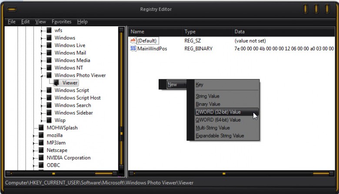Click tree pane scroll-up arrow
Screen dimensions: 339x194
coord(121,30)
